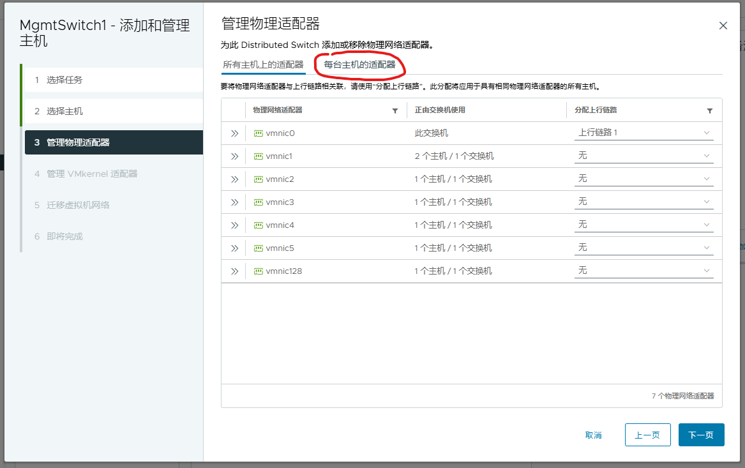
Task: Open uplink dropdown for vmnic5
Action: coord(643,248)
